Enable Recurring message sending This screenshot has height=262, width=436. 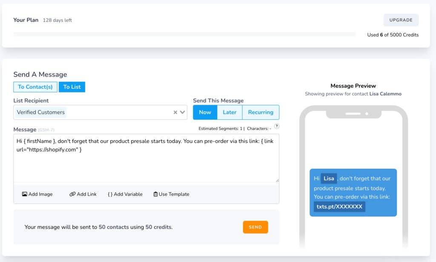tap(260, 112)
